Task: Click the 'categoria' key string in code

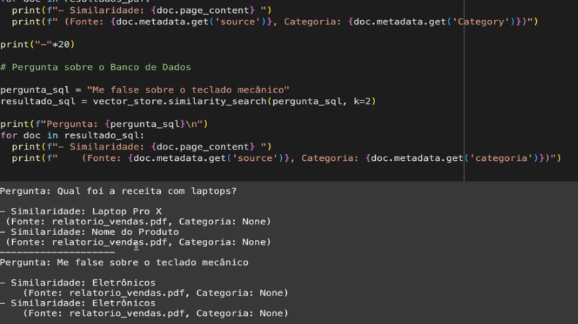Action: pyautogui.click(x=501, y=158)
